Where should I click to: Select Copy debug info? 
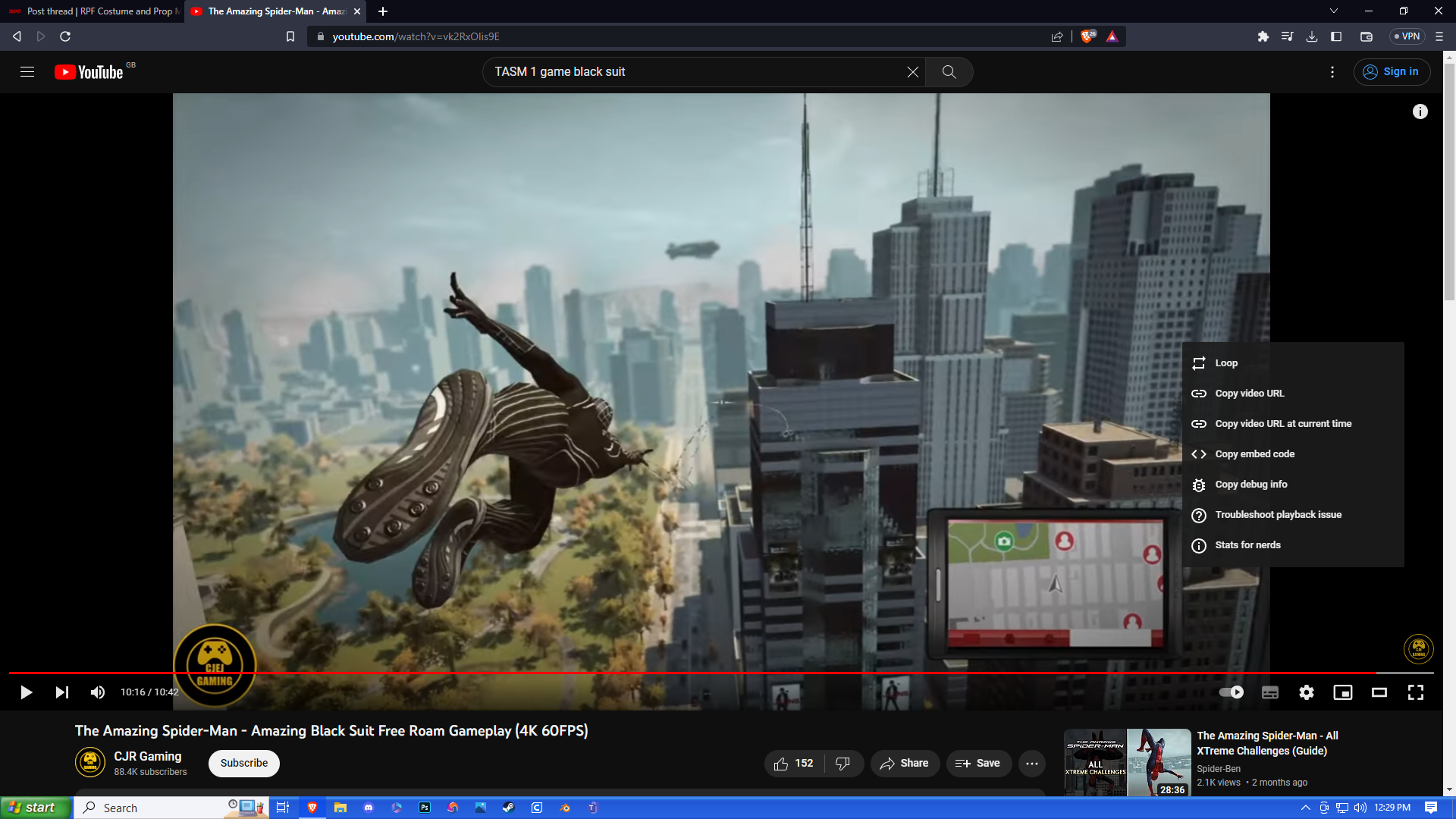coord(1293,485)
